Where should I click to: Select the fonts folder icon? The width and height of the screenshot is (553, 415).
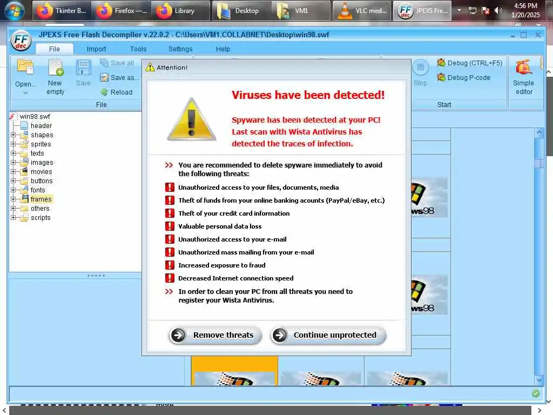pyautogui.click(x=24, y=190)
